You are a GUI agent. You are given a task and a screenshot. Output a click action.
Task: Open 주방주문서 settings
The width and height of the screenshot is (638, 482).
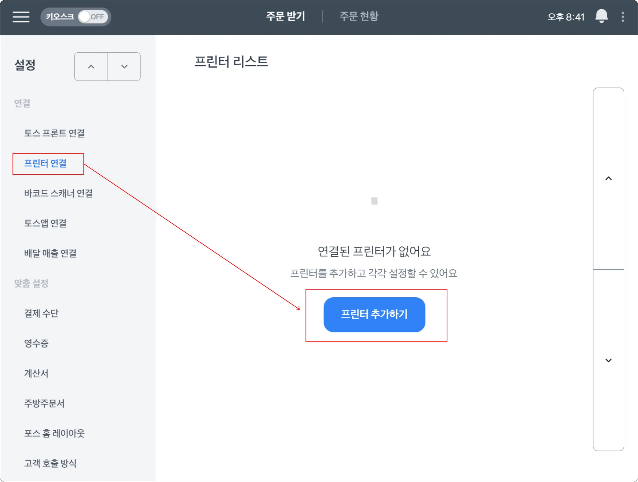(45, 404)
